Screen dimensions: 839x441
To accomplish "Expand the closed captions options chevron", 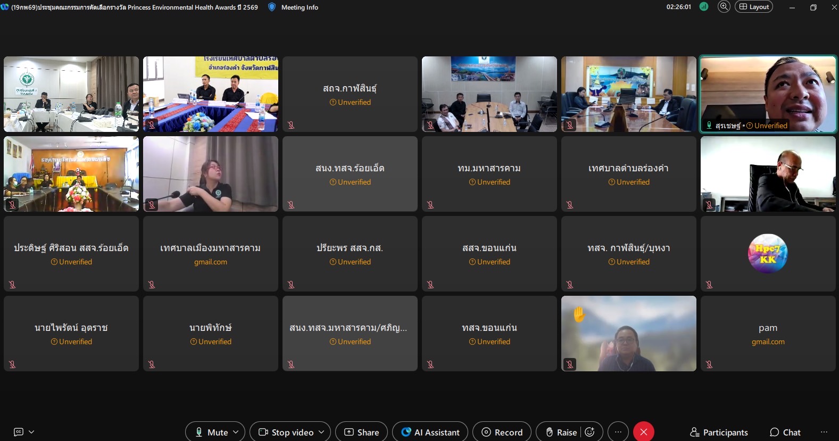I will click(31, 432).
